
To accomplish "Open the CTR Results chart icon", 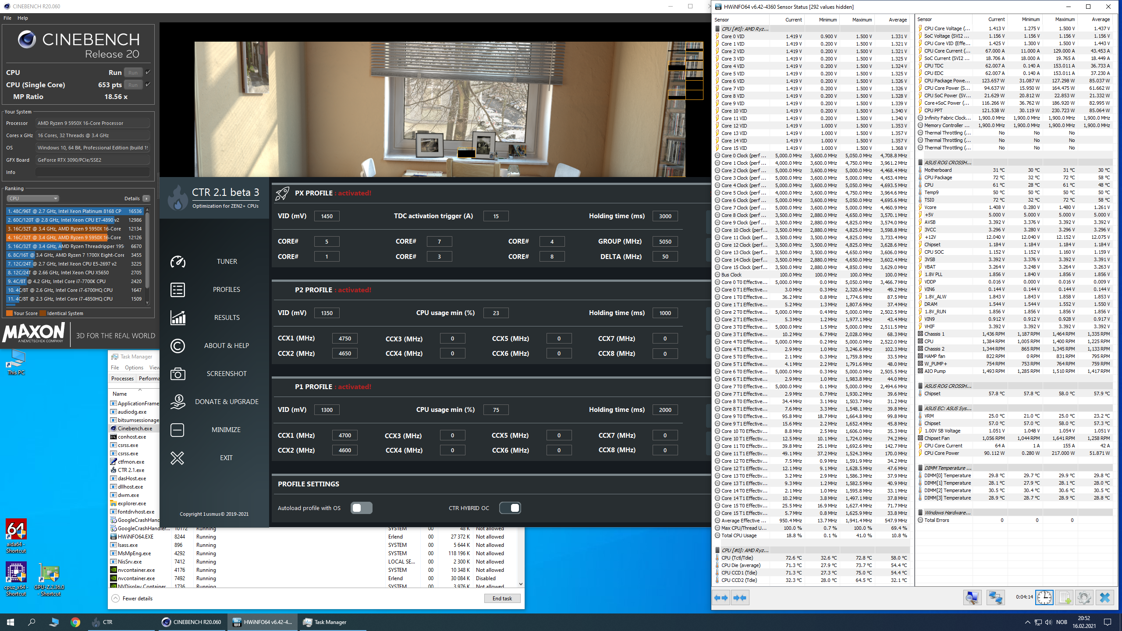I will click(178, 318).
